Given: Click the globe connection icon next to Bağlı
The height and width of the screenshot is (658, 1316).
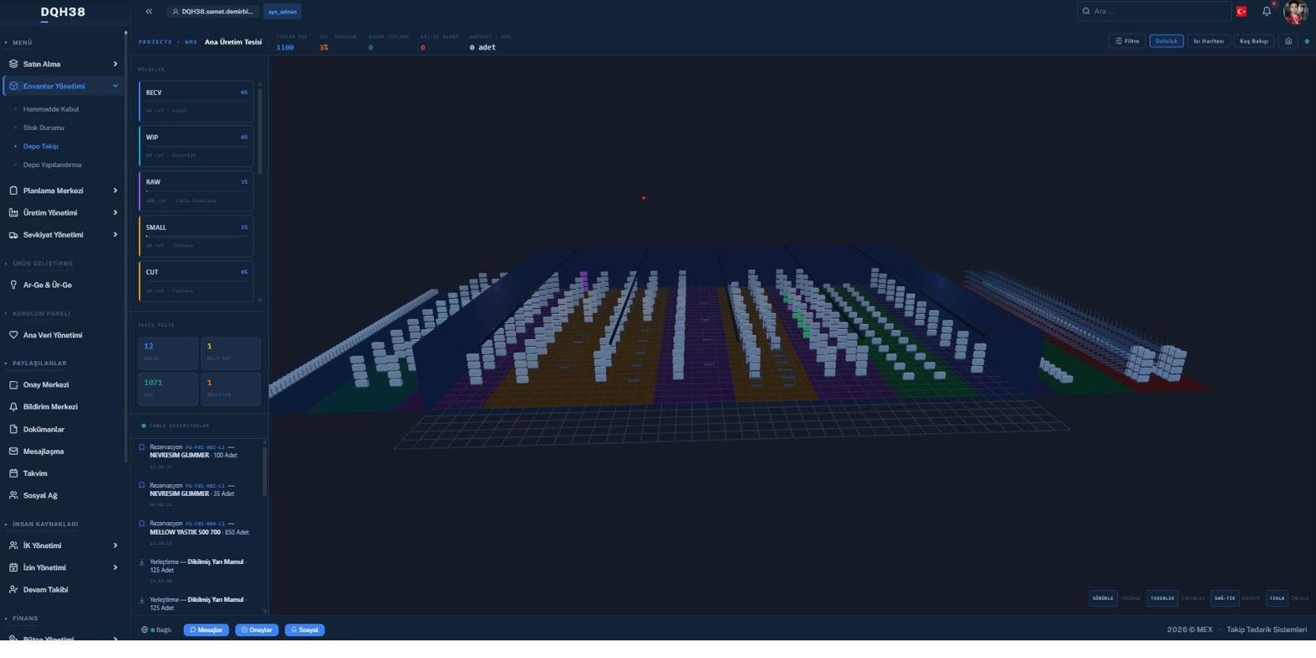Looking at the screenshot, I should tap(144, 629).
